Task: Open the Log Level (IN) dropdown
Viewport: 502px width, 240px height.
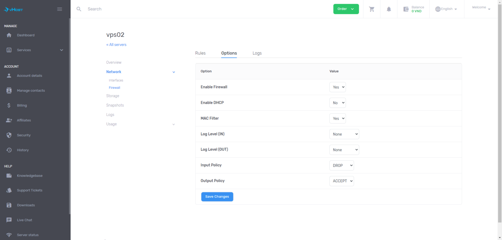Action: point(344,134)
